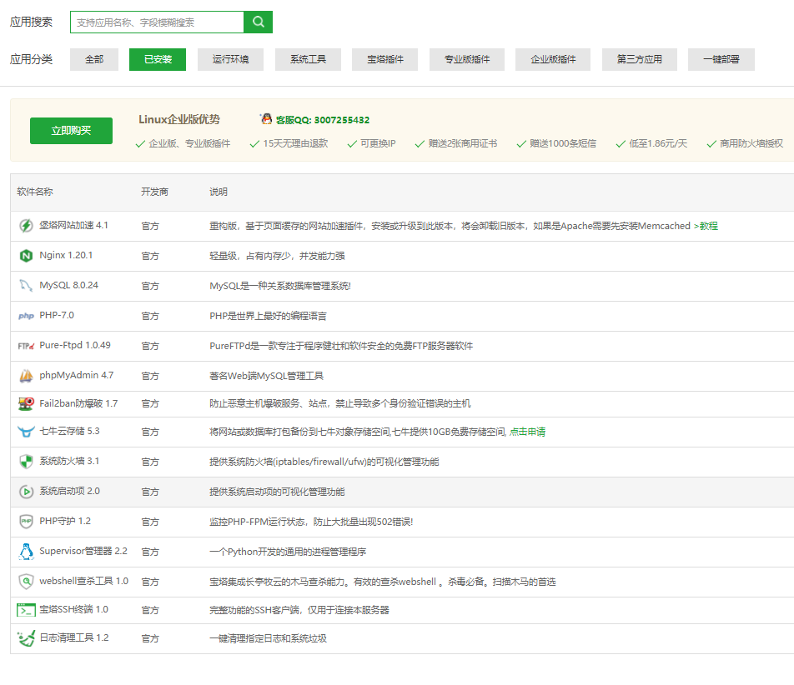Image resolution: width=794 pixels, height=685 pixels.
Task: Open the >教程 tutorial link
Action: [x=706, y=226]
